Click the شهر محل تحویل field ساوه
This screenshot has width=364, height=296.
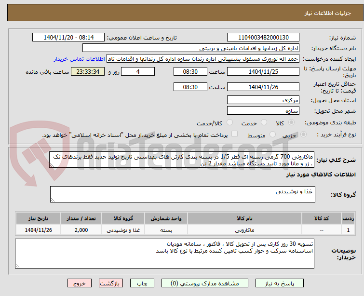(263, 111)
